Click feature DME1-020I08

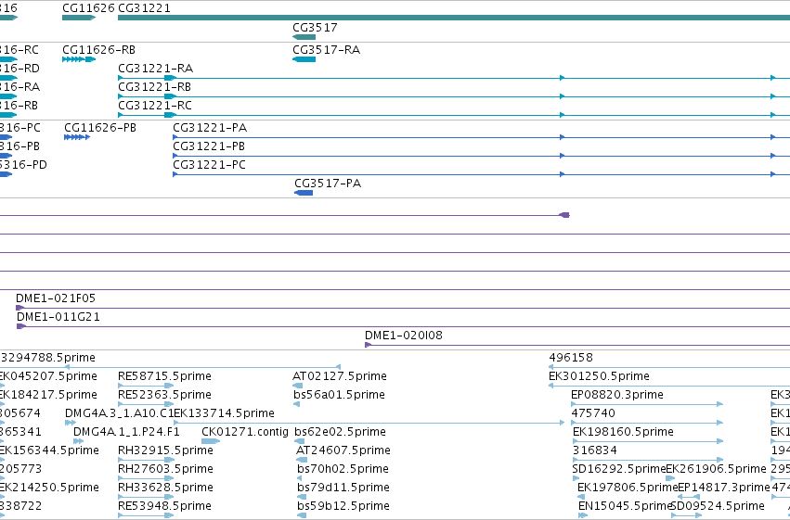point(404,336)
